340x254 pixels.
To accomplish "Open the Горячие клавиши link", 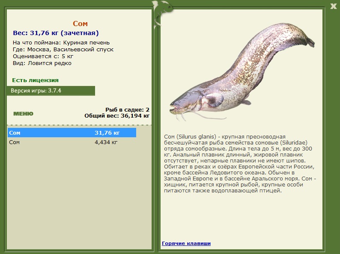I will (x=186, y=243).
